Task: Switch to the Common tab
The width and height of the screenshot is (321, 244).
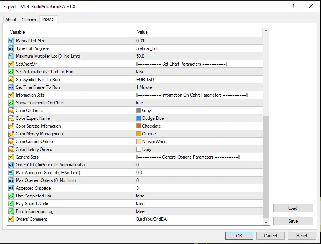Action: [30, 20]
